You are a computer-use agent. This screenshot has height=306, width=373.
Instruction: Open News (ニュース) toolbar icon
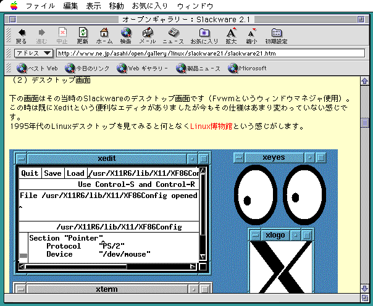[173, 36]
